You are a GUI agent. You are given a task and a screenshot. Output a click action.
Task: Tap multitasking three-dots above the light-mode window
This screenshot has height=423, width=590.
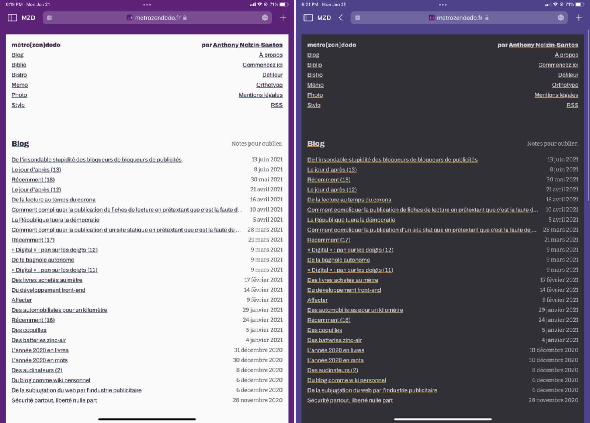click(147, 5)
